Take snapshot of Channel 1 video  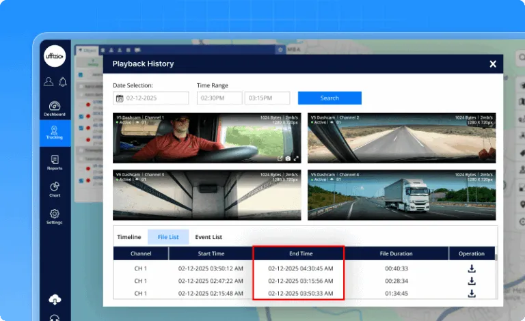pos(288,158)
